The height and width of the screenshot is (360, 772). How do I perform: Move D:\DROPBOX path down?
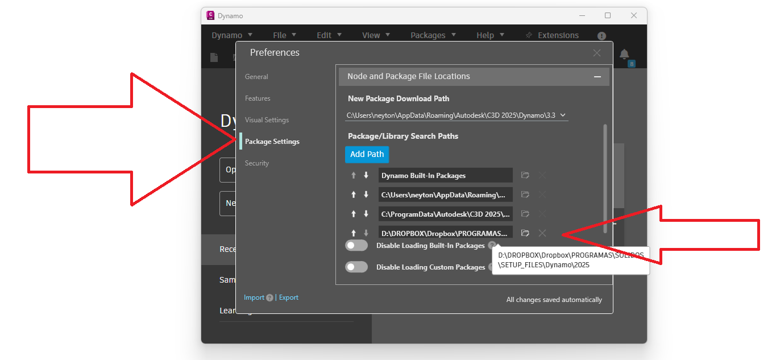(x=366, y=233)
